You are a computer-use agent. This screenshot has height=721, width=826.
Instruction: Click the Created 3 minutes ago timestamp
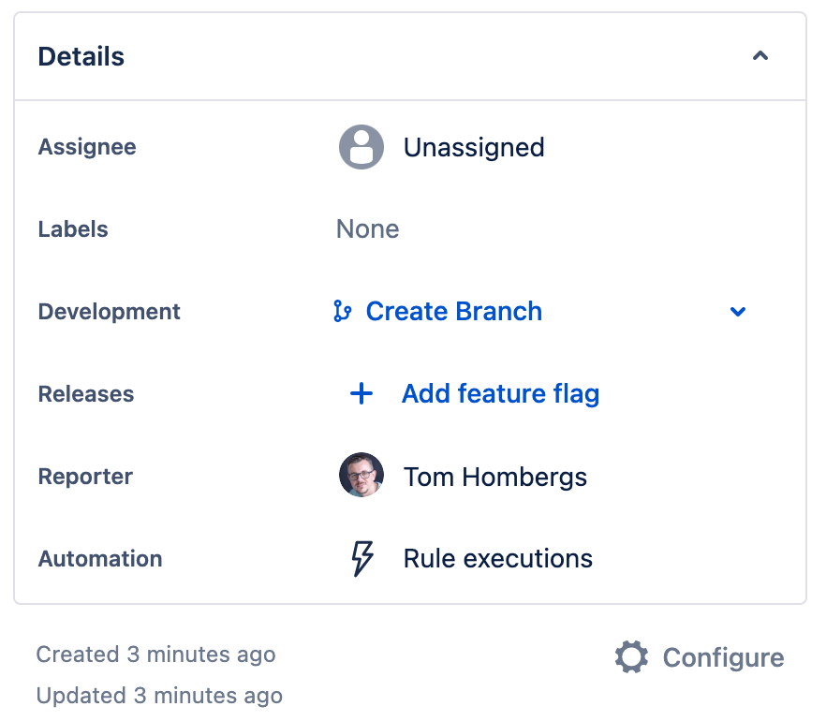coord(155,655)
